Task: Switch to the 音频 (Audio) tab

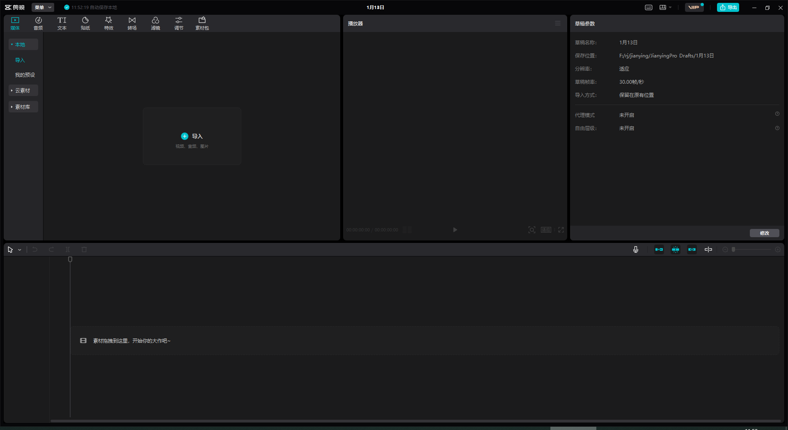Action: click(x=38, y=23)
